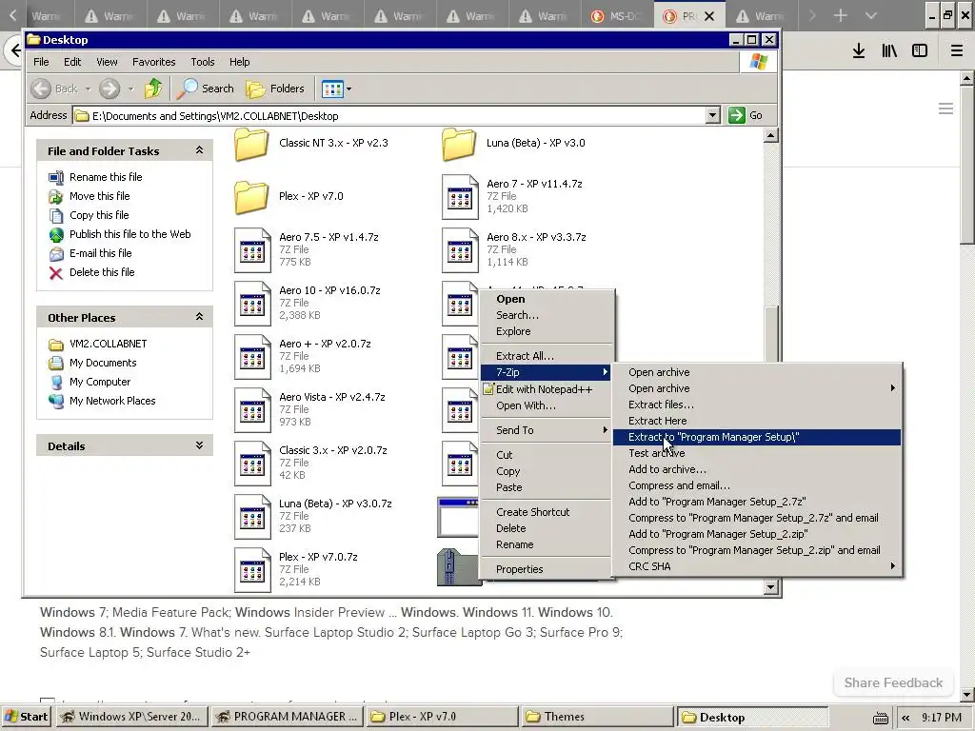Click Rename this file
Viewport: 975px width, 731px height.
click(x=106, y=177)
